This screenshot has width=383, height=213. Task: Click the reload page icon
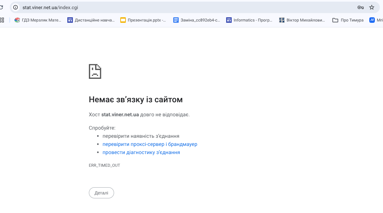(1, 7)
